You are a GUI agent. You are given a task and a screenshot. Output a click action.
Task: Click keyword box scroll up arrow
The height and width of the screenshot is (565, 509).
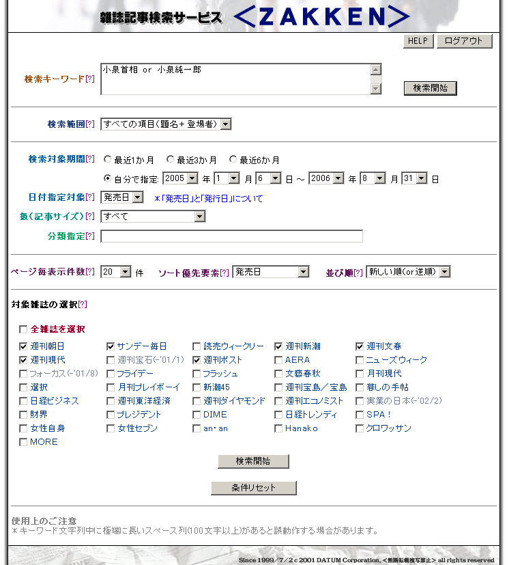pos(375,70)
